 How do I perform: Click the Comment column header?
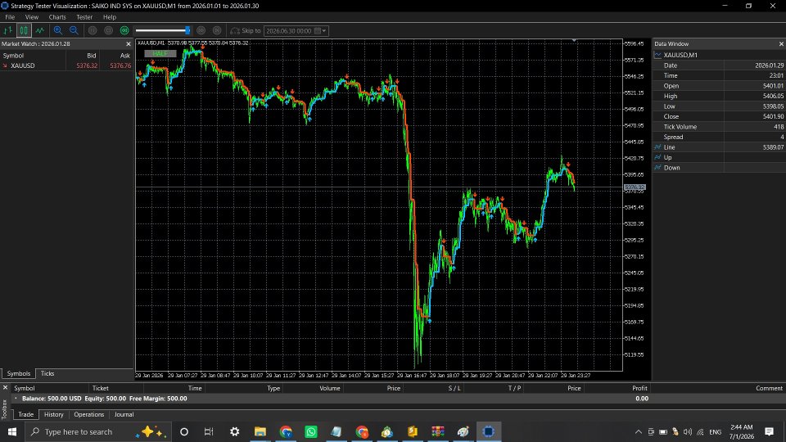(x=769, y=388)
